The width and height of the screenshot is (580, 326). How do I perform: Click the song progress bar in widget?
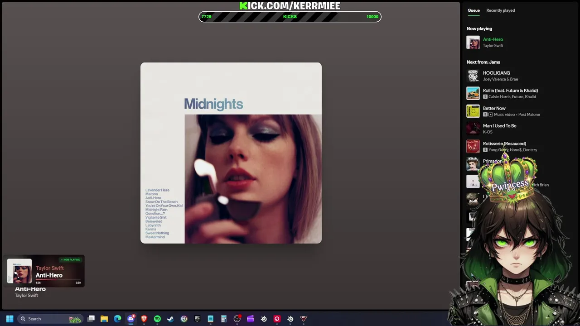(58, 280)
